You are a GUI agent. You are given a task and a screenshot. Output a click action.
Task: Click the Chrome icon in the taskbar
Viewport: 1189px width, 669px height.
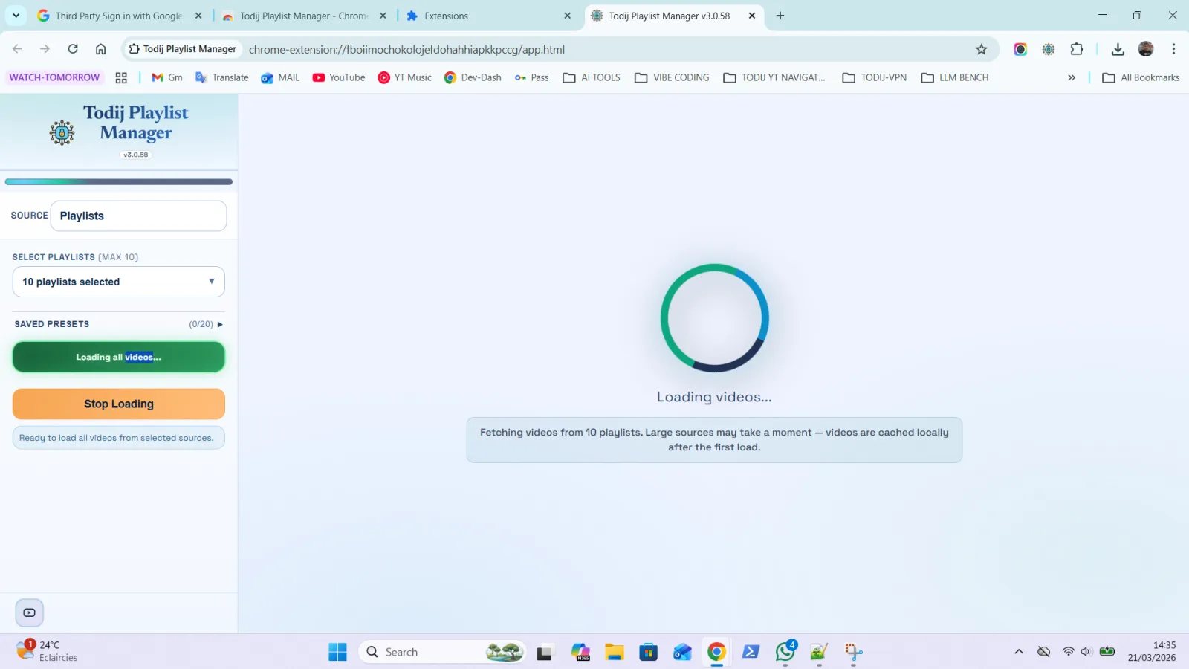(x=716, y=652)
